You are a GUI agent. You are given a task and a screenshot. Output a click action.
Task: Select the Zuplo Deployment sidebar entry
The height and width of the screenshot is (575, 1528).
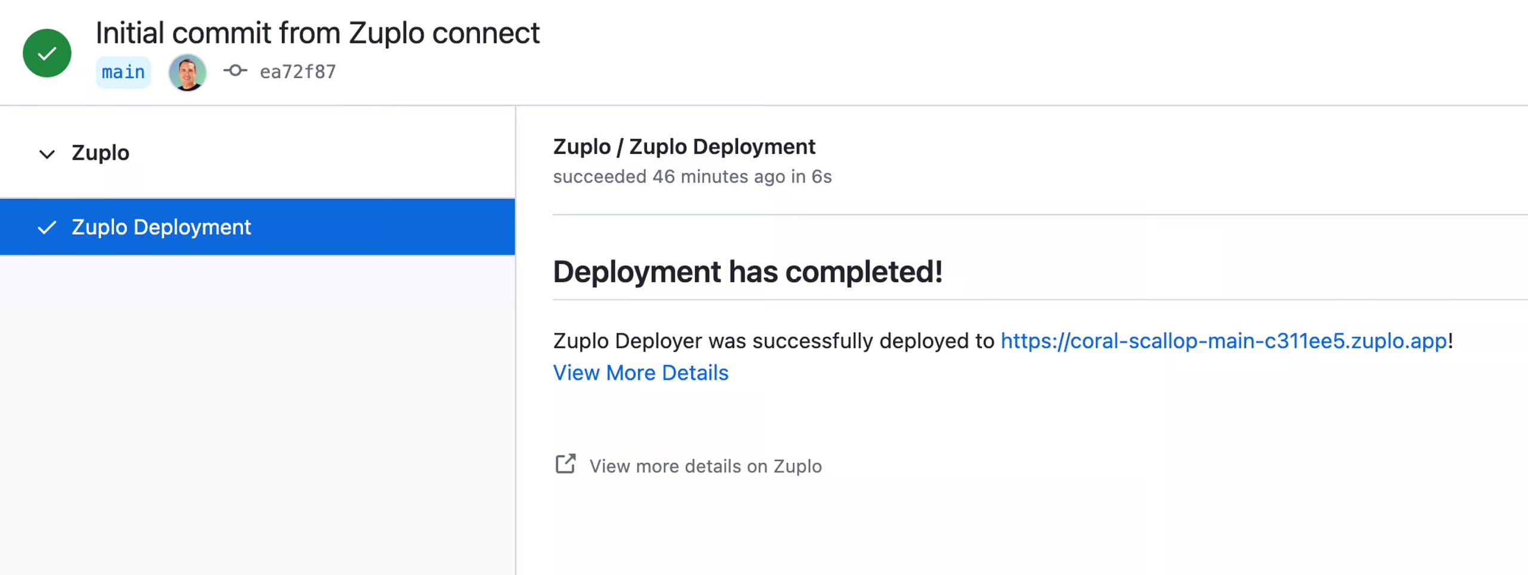161,227
